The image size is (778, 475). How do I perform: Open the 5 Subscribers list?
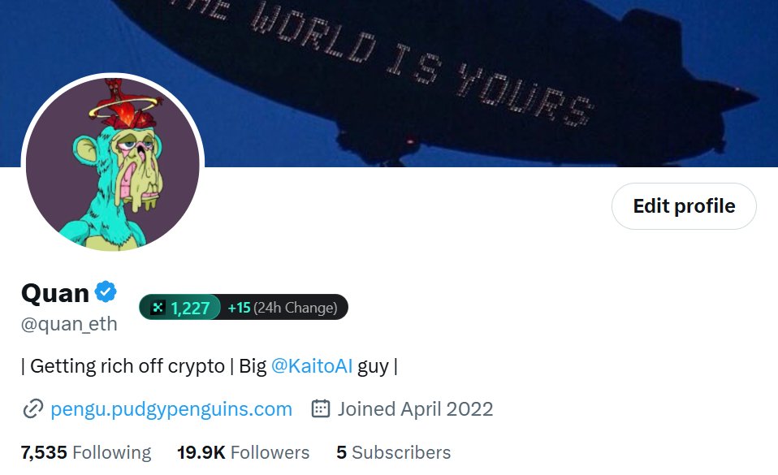[x=393, y=452]
